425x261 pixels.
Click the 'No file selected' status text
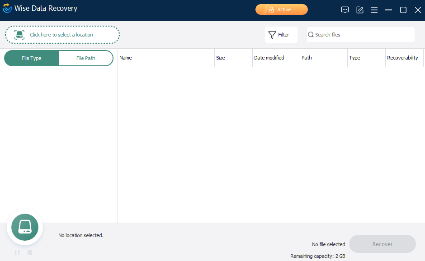329,244
